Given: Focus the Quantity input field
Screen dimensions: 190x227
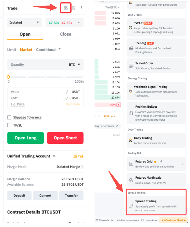Looking at the screenshot, I should click(38, 65).
